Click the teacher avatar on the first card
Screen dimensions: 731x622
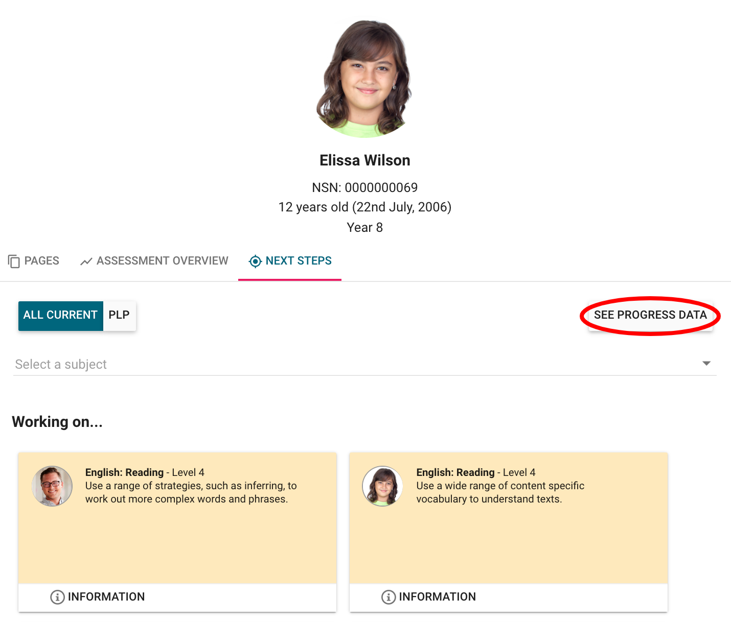pos(52,486)
